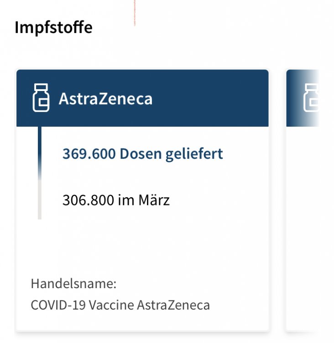Screen dimensions: 334x343
Task: Click the thin red vertical line at top
Action: tap(135, 13)
